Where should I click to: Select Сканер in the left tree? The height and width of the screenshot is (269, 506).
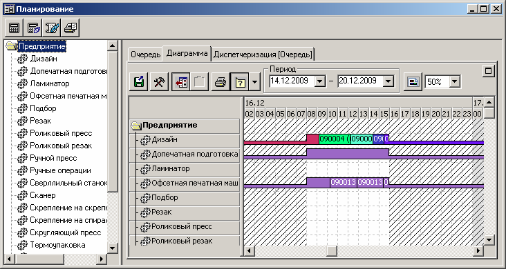(x=43, y=195)
